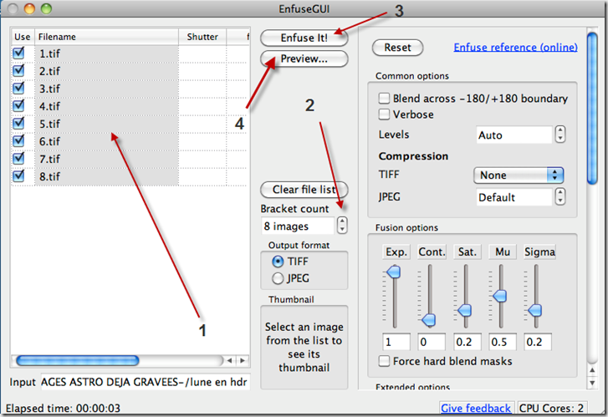
Task: Open the Give feedback link
Action: click(x=476, y=408)
